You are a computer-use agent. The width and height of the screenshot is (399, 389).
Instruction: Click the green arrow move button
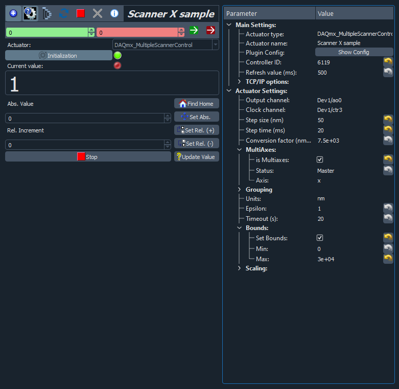tap(194, 31)
